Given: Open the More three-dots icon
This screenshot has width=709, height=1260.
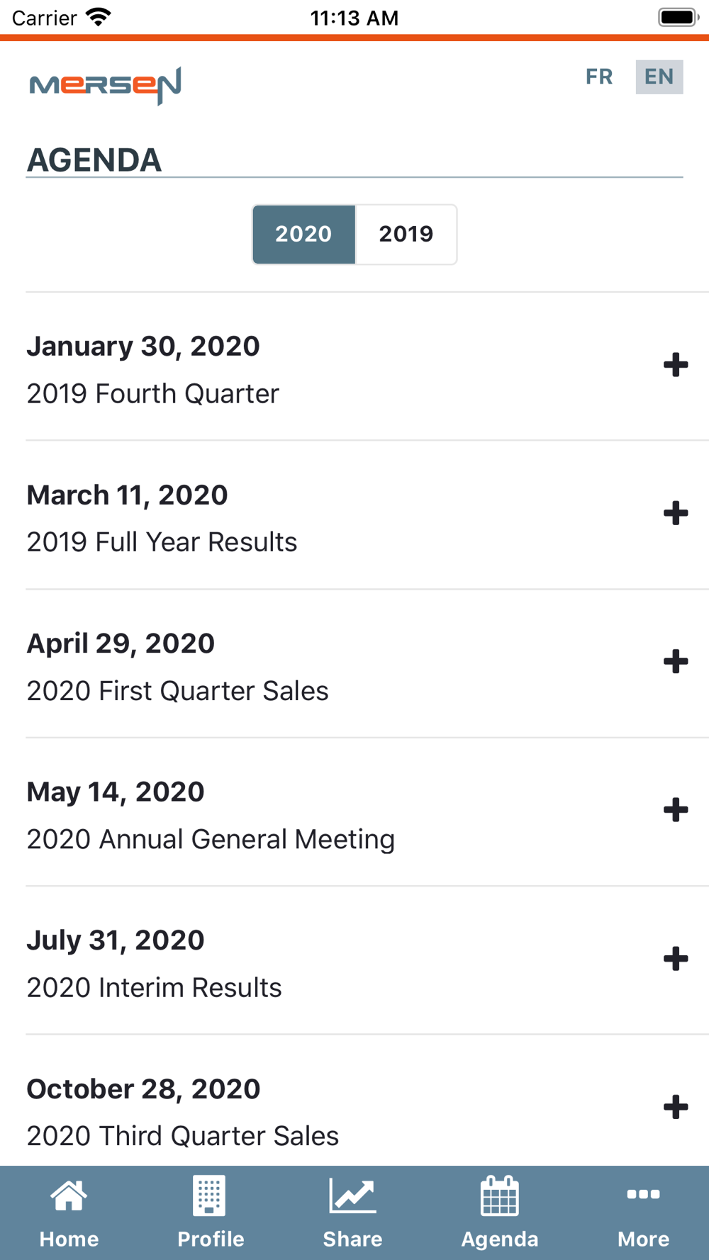Looking at the screenshot, I should coord(643,1195).
